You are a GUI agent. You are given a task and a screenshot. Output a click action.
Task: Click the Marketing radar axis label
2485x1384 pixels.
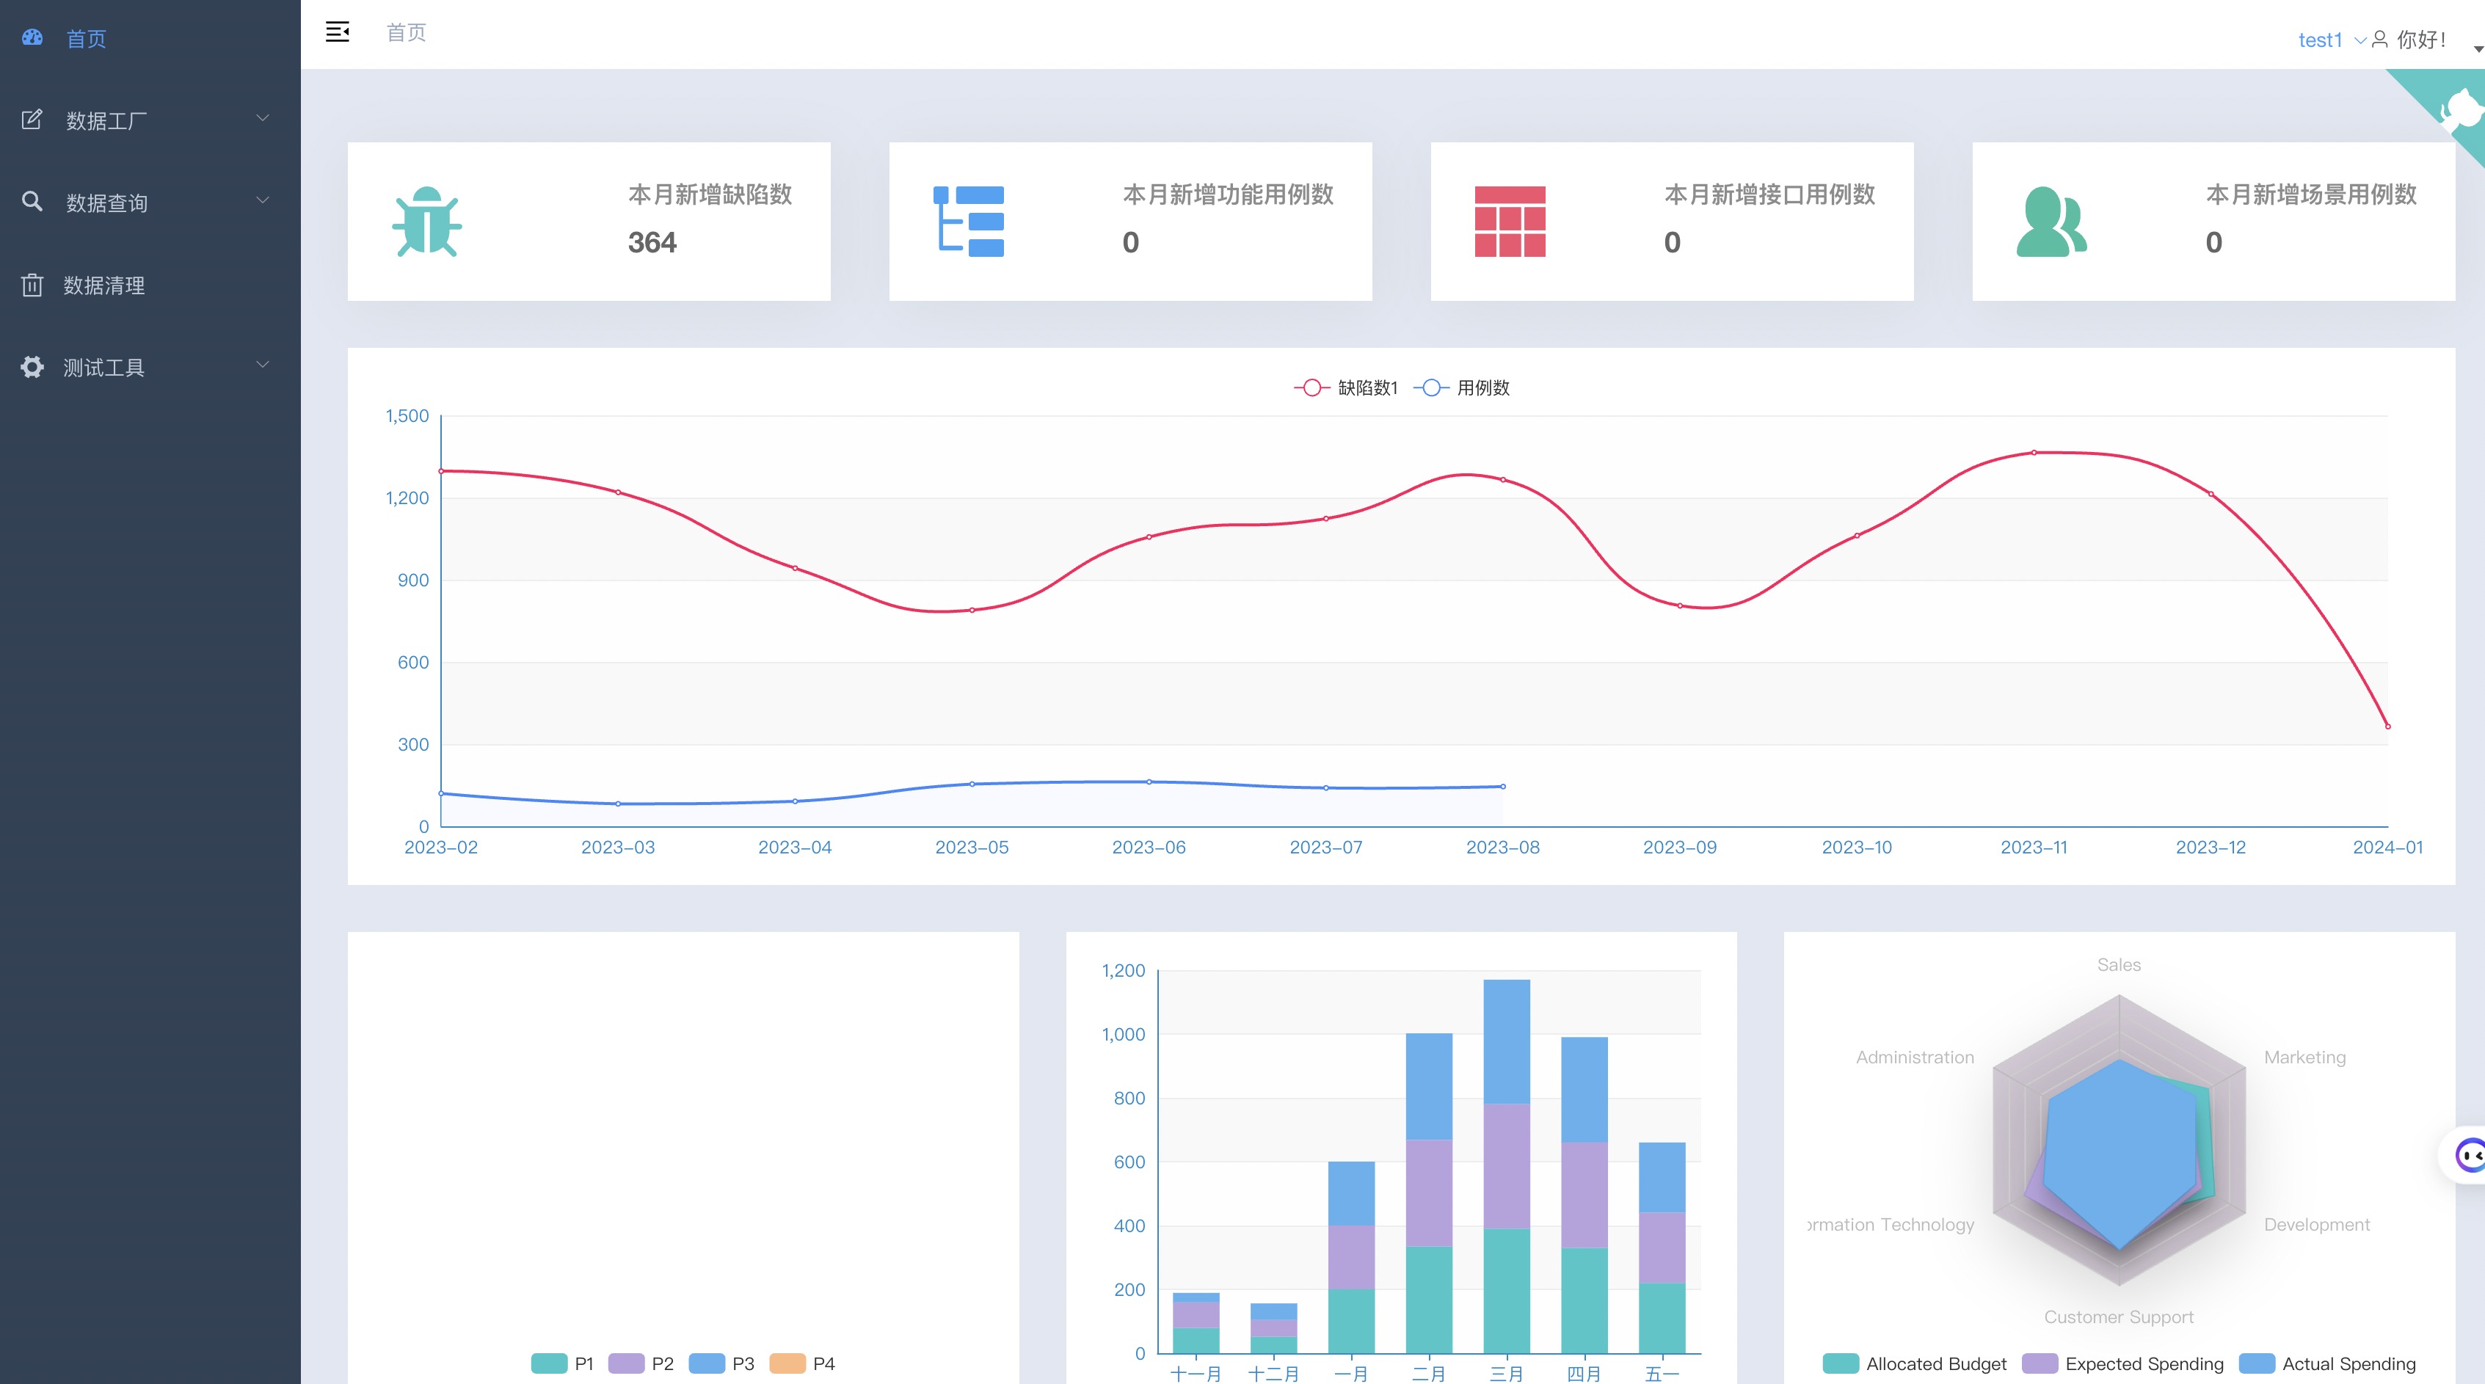coord(2306,1057)
